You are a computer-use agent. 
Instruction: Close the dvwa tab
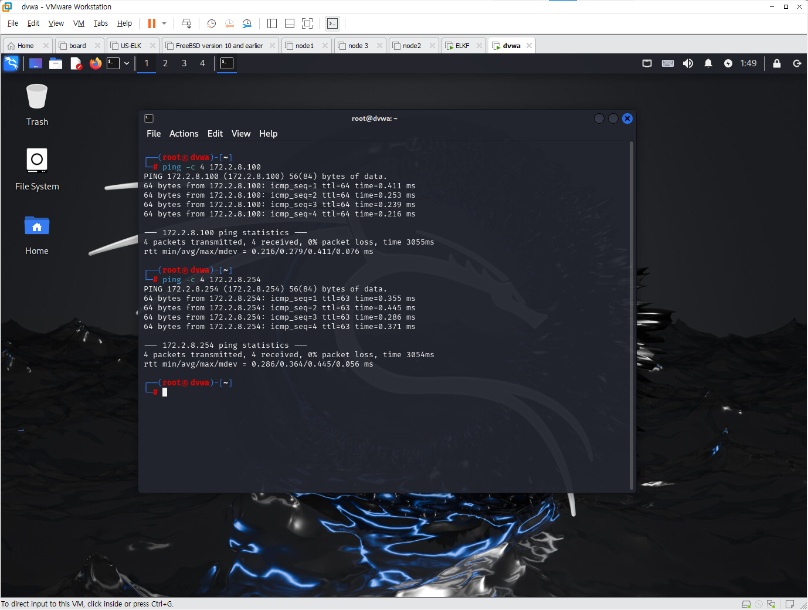529,46
